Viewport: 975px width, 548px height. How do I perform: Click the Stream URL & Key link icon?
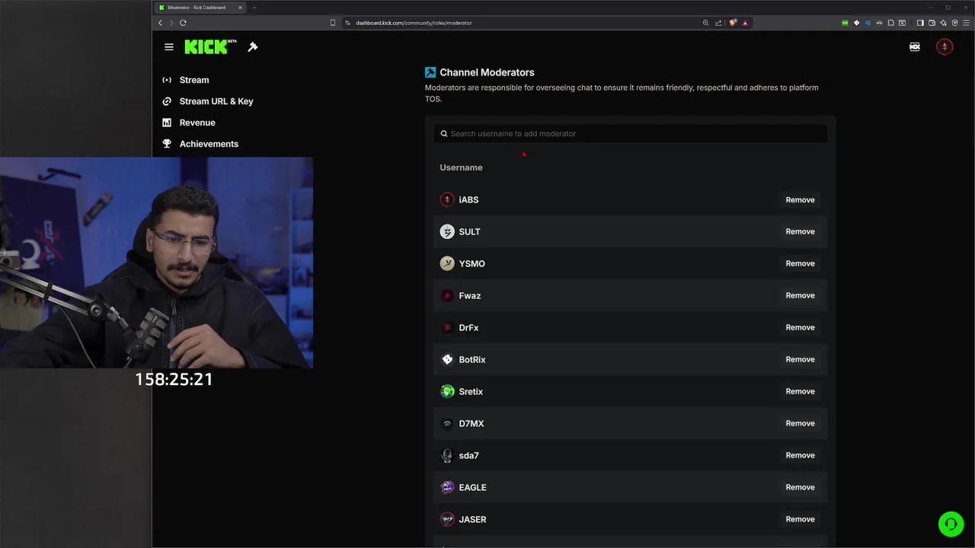point(167,101)
